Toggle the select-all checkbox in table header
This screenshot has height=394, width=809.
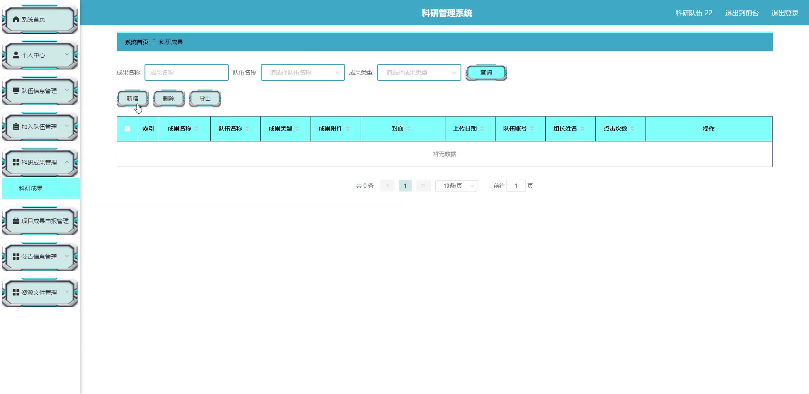127,129
